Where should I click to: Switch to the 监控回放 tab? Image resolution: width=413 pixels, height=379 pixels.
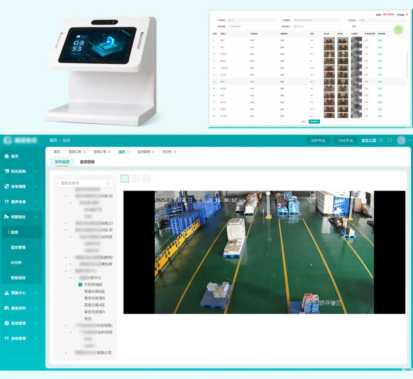87,162
